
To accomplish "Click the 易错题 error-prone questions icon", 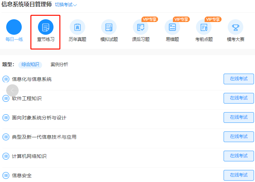I will tap(172, 27).
